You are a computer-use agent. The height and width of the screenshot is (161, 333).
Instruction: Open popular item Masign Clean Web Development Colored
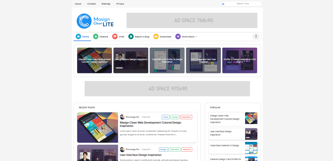[x=225, y=119]
